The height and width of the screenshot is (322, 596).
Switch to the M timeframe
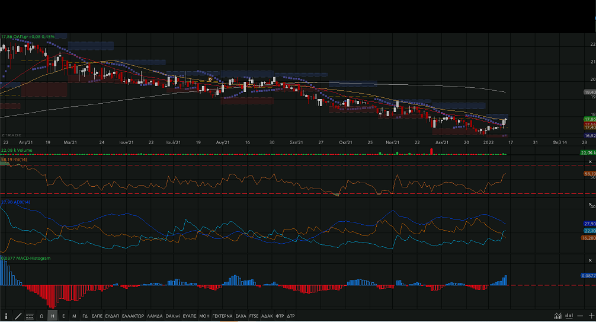(x=74, y=316)
